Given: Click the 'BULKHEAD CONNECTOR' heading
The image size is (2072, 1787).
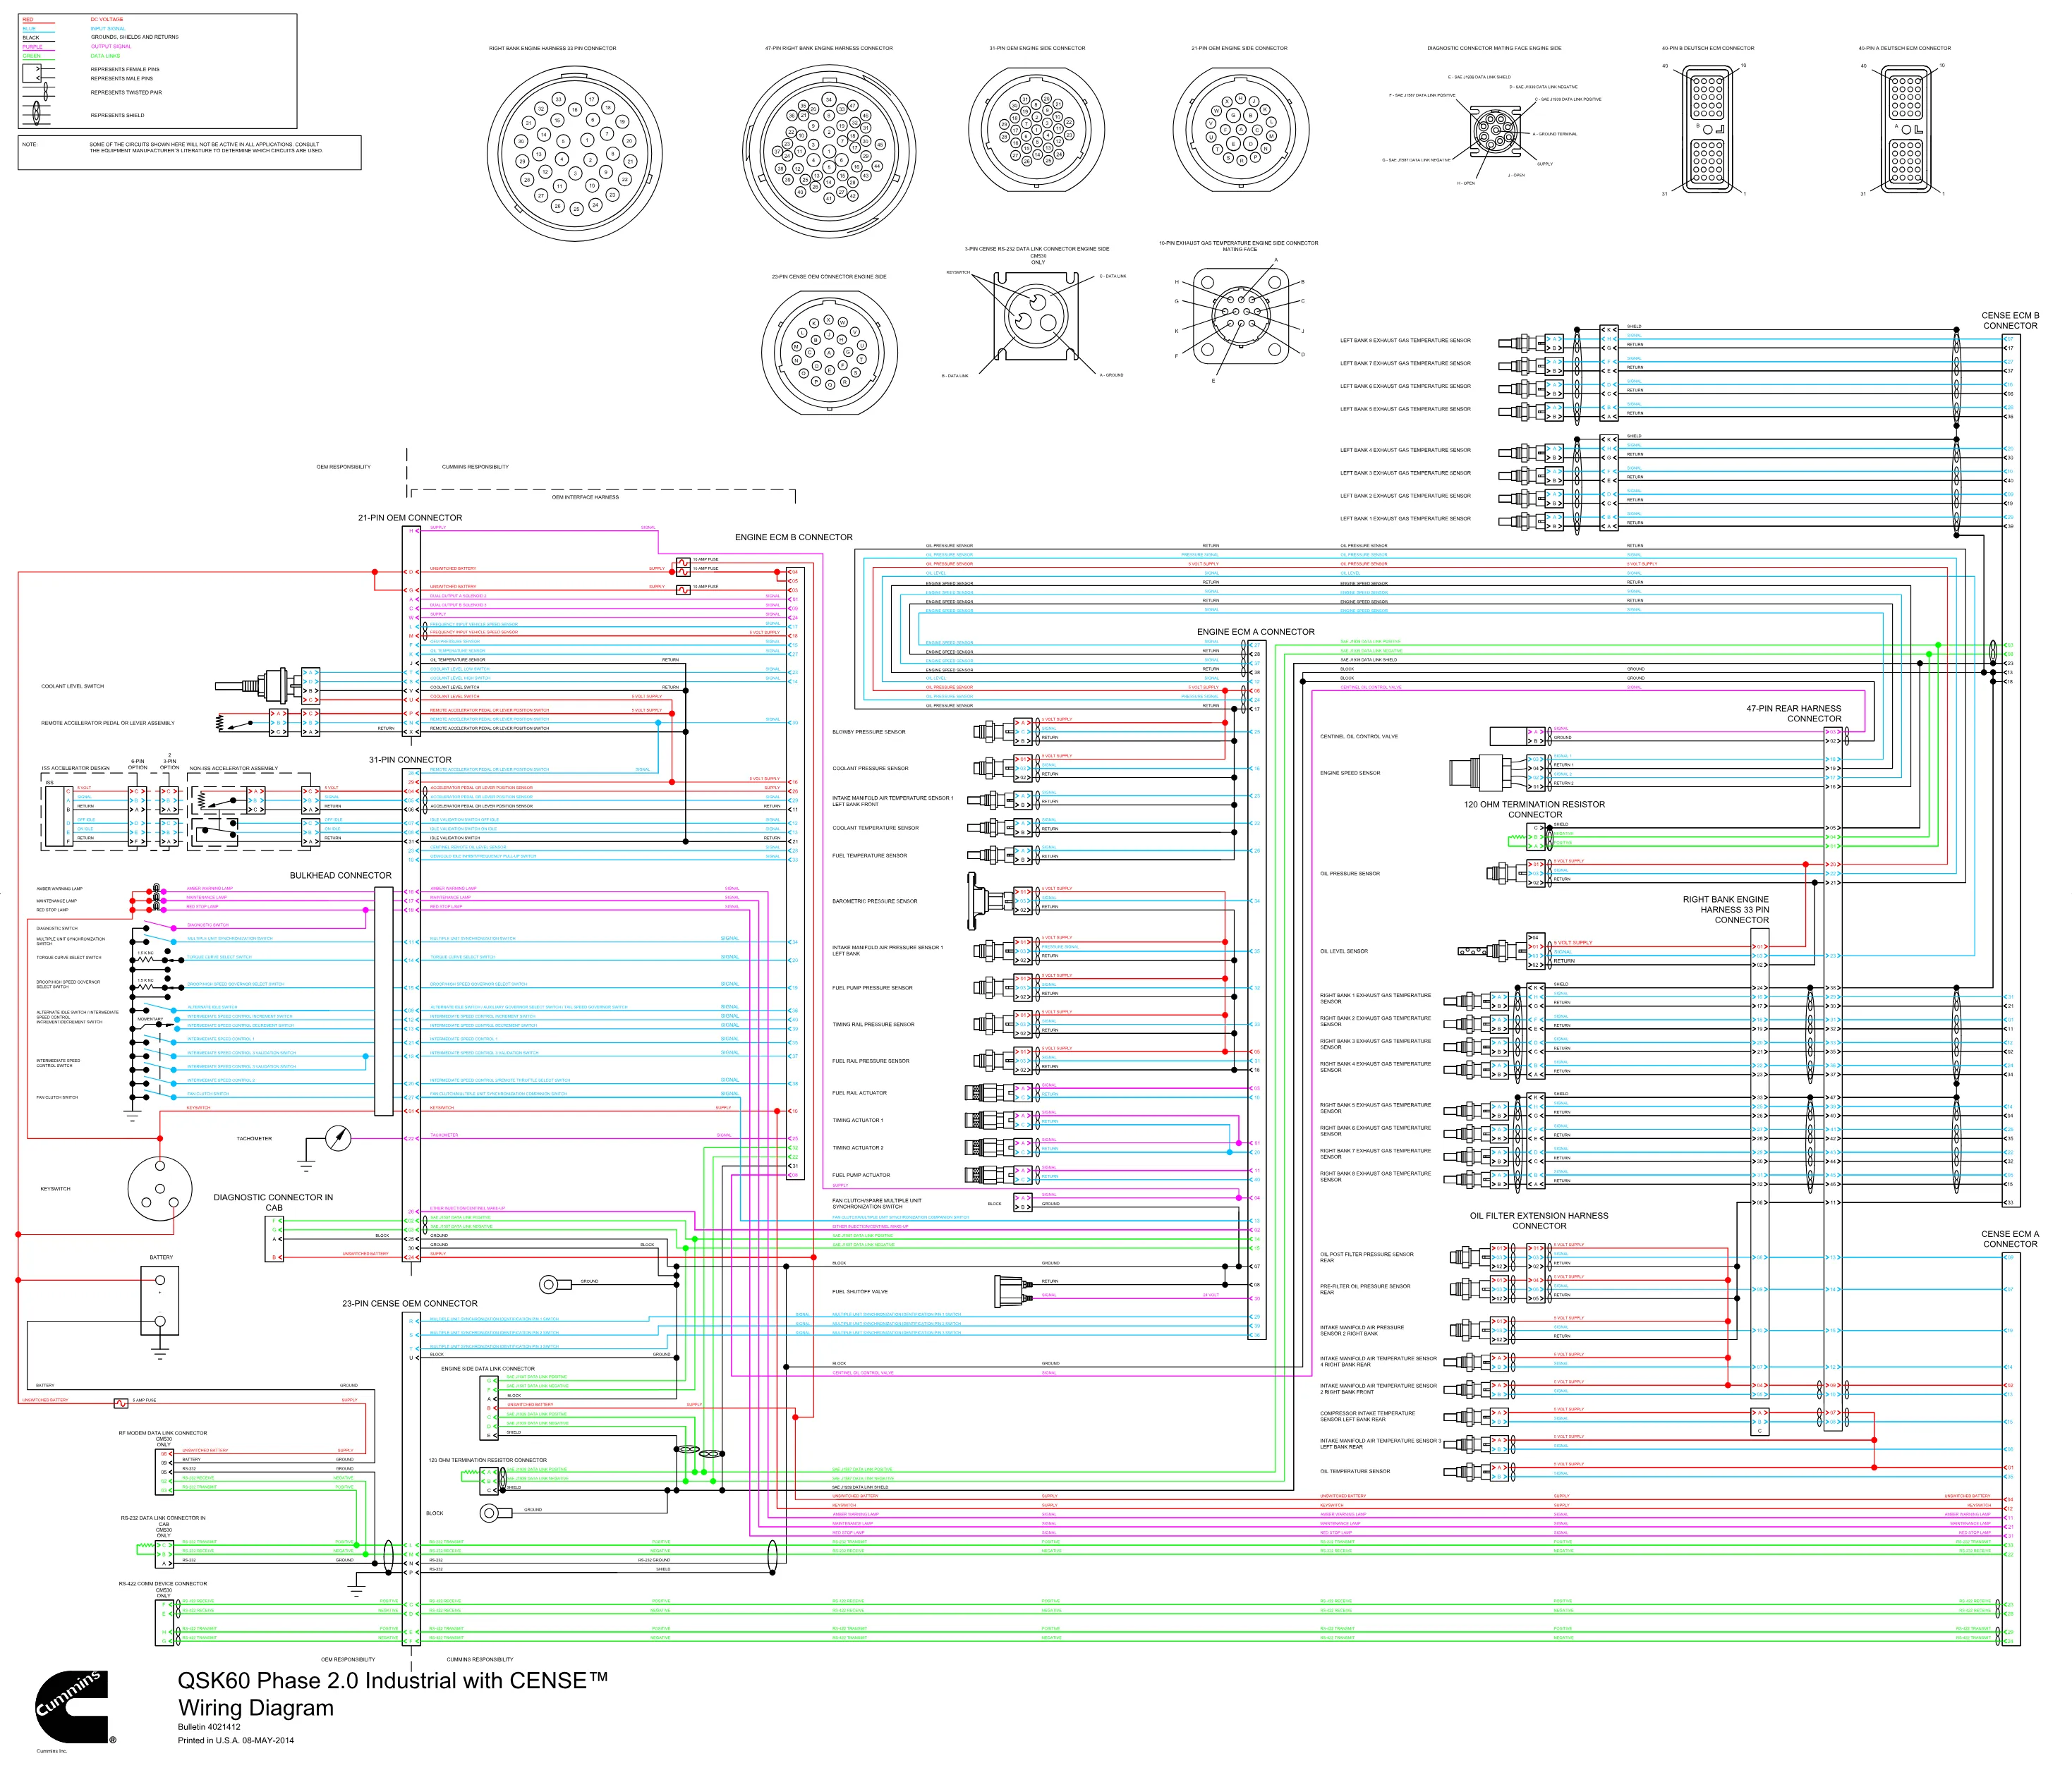Looking at the screenshot, I should [x=341, y=875].
